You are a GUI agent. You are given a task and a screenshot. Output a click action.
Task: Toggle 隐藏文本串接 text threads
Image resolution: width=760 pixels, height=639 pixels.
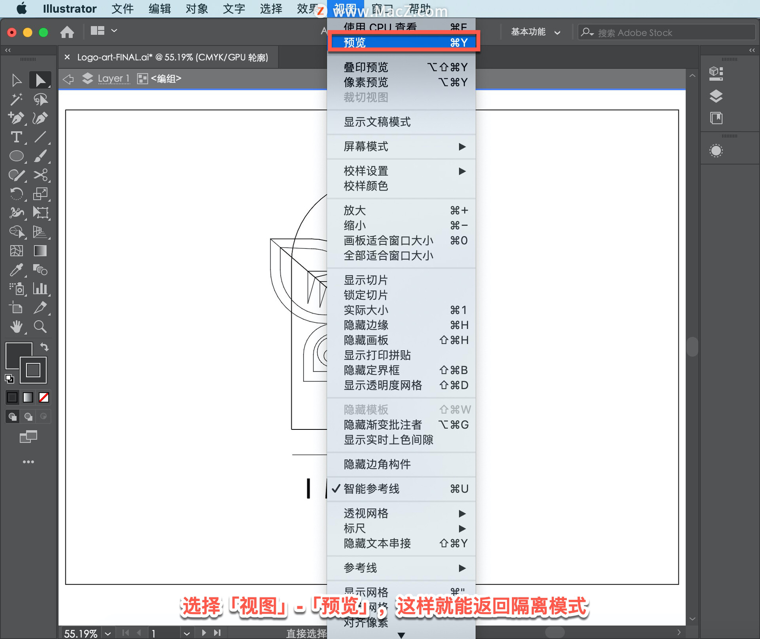tap(401, 544)
